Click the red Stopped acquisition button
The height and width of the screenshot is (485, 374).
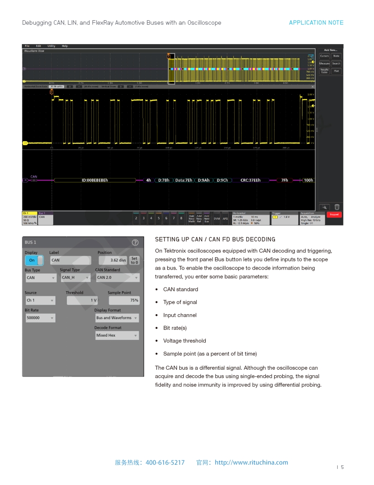334,214
